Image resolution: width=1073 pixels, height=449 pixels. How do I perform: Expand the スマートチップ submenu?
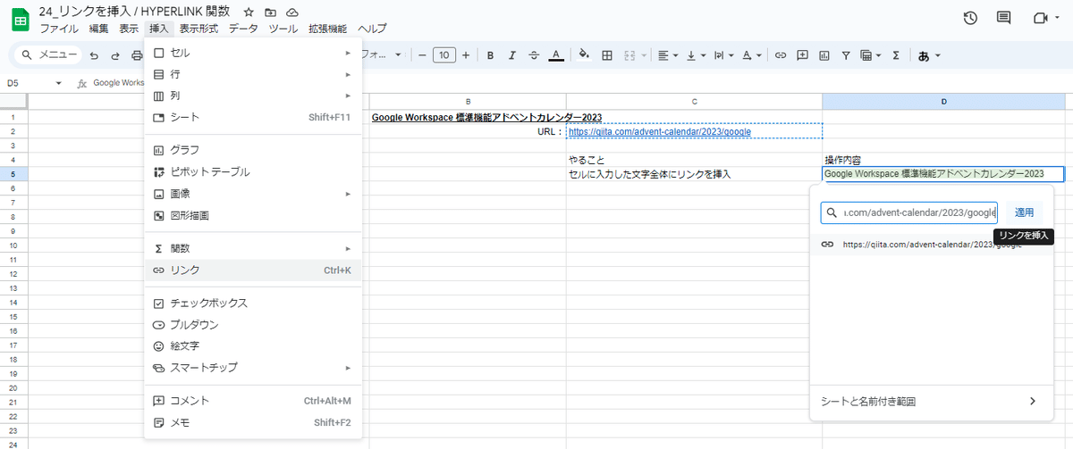point(253,368)
